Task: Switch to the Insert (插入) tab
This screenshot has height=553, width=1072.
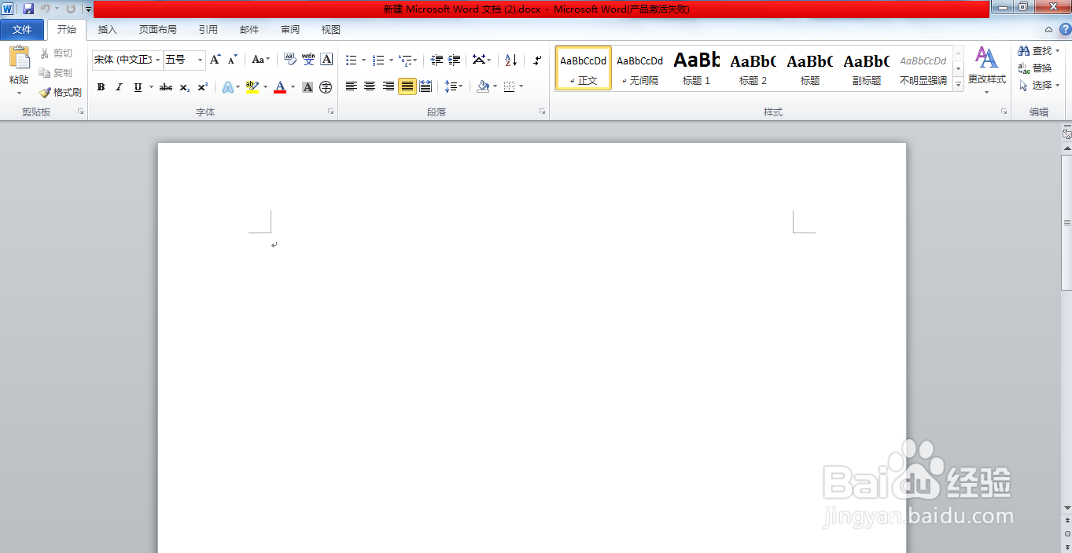Action: point(107,30)
